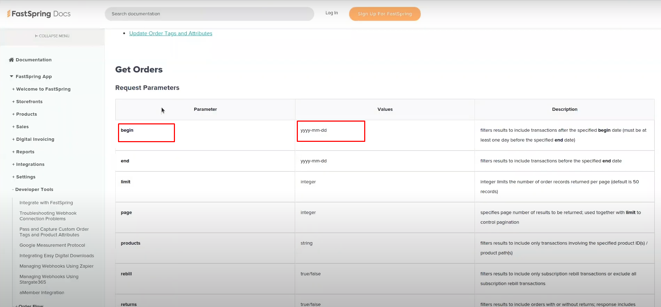Click the rebill row description text
The width and height of the screenshot is (661, 307).
[558, 279]
